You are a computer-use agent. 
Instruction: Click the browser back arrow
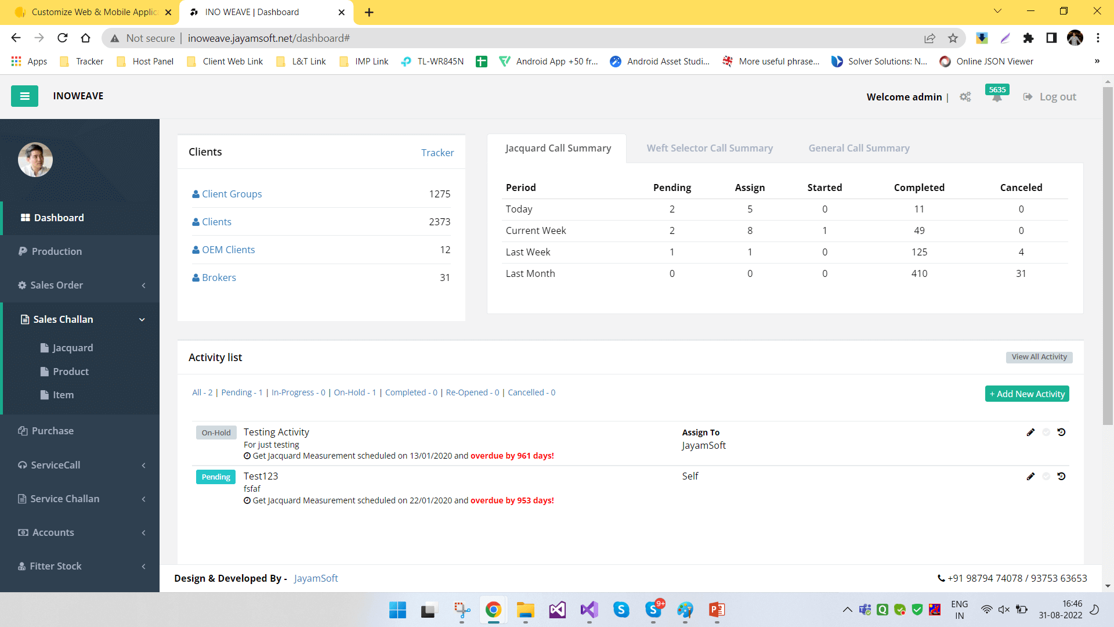coord(16,38)
